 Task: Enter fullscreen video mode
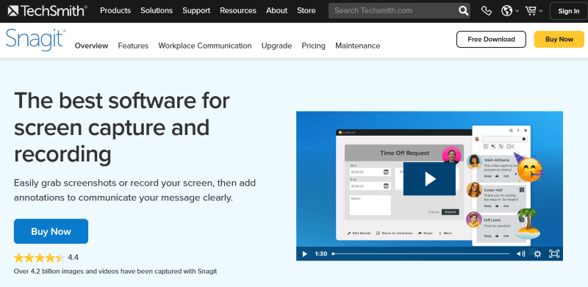554,254
